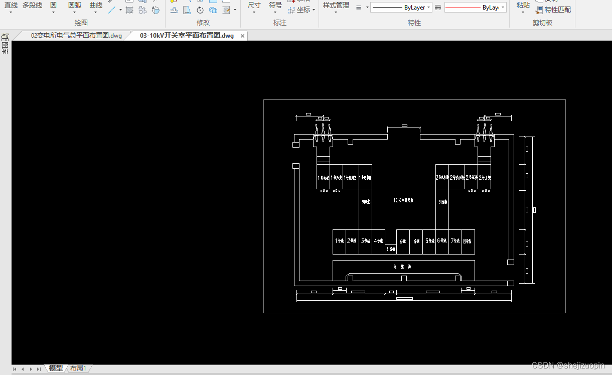Click the 多段线 (polyline) button
Screen dimensions: 612x375
click(32, 5)
